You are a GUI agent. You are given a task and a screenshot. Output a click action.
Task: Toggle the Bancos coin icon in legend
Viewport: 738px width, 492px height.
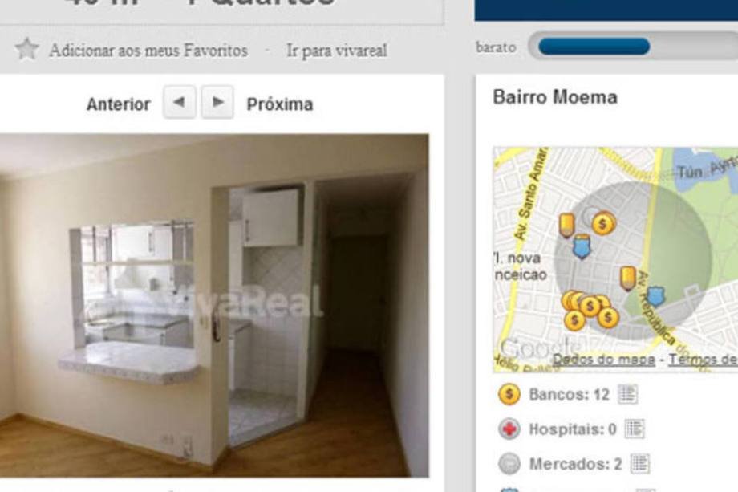tap(509, 393)
